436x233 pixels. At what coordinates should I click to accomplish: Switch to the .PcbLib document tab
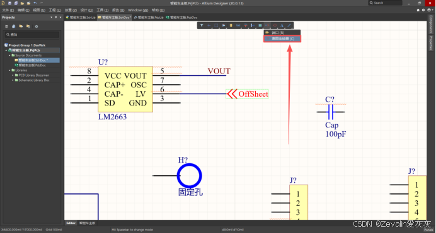point(149,17)
